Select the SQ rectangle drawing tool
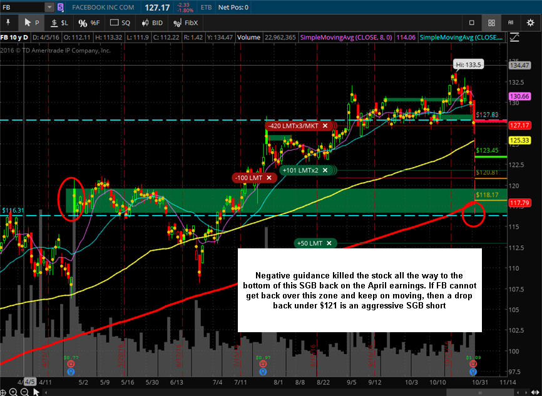The width and height of the screenshot is (542, 396). pyautogui.click(x=120, y=23)
